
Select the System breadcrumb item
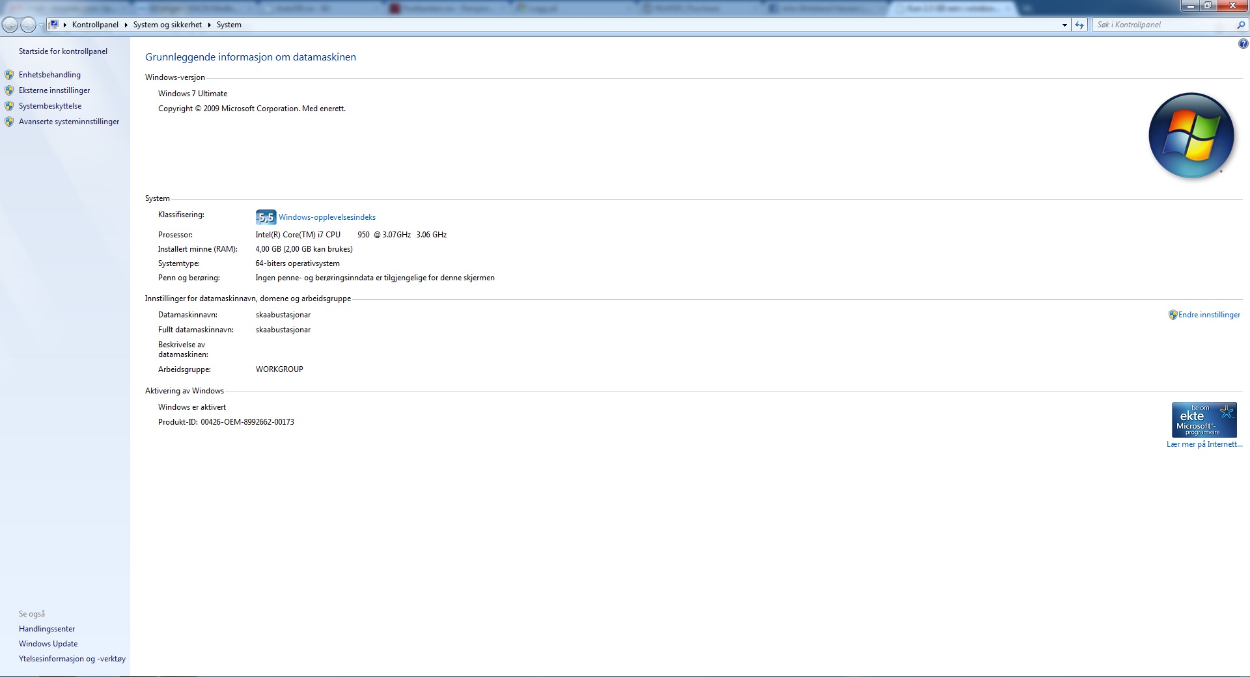pyautogui.click(x=229, y=25)
